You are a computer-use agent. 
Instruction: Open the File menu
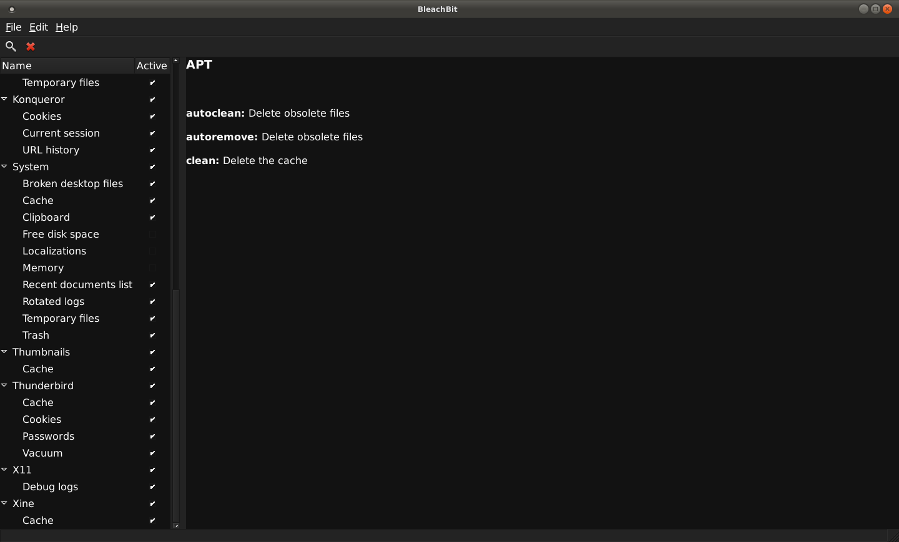click(13, 27)
